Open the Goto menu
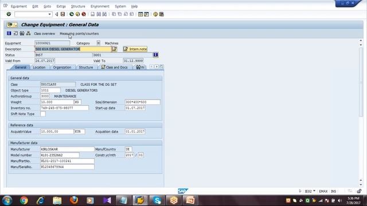 [47, 6]
